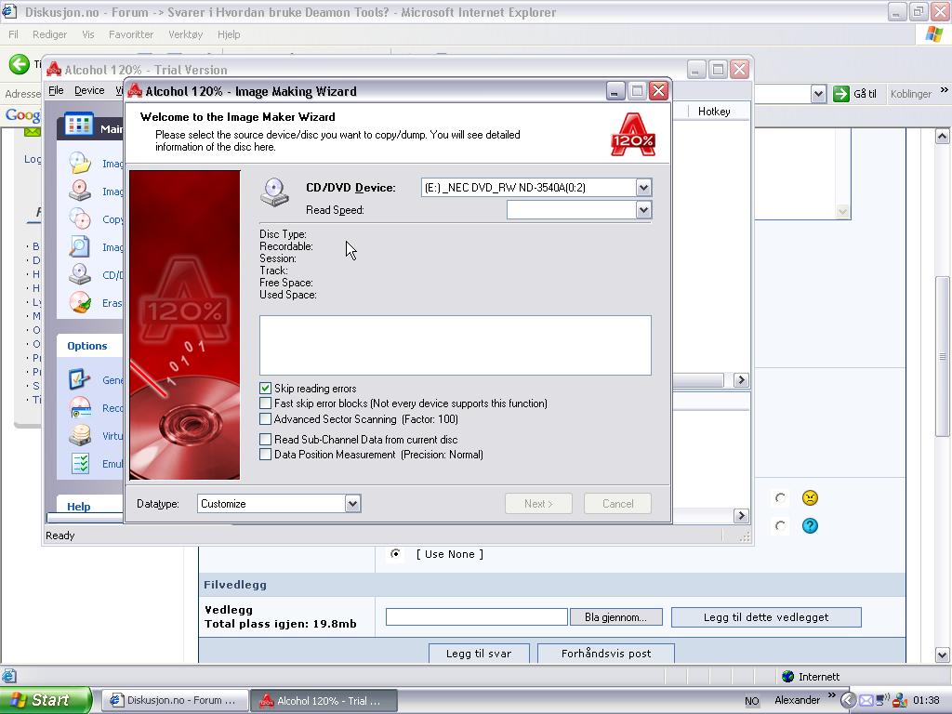Open the Rediger menu in Internet Explorer
Screen dimensions: 952x714
[50, 34]
